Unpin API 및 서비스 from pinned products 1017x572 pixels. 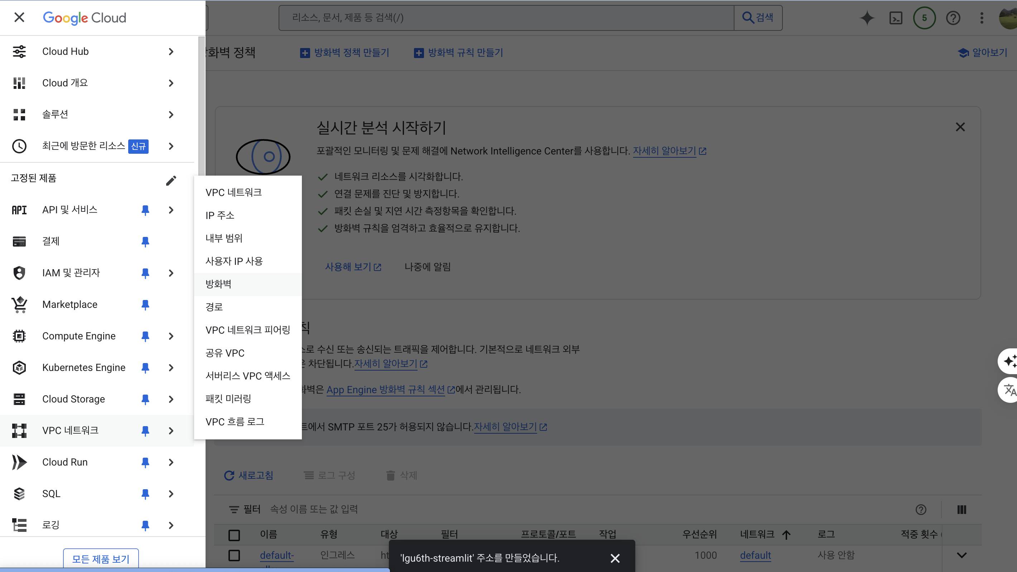click(145, 210)
